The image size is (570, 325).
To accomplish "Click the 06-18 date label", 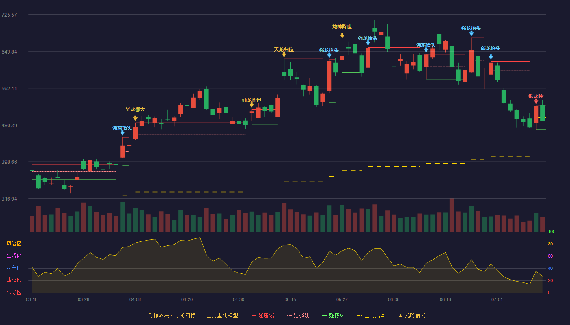I will (445, 299).
